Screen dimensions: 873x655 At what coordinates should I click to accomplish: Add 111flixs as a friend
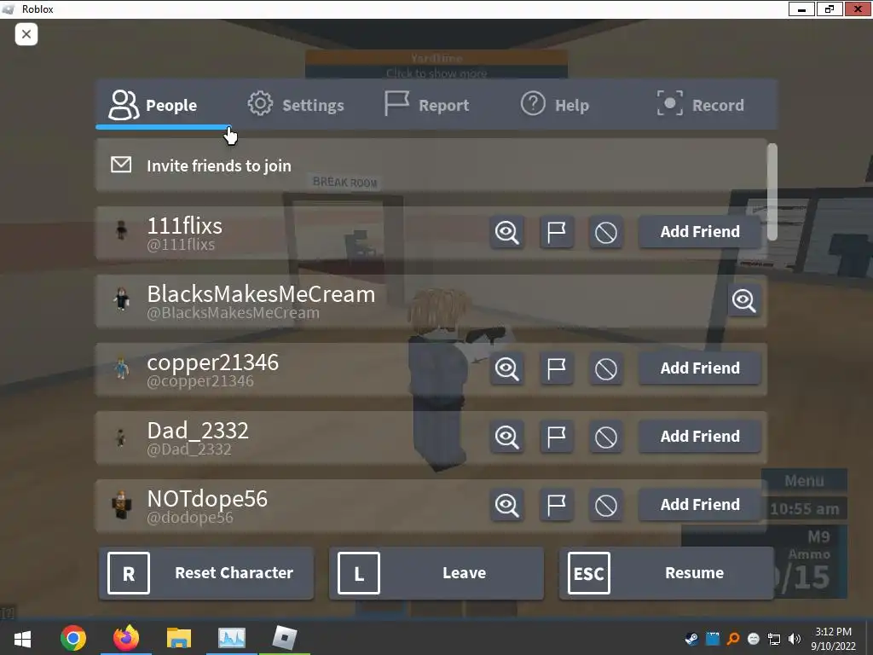[x=700, y=232]
